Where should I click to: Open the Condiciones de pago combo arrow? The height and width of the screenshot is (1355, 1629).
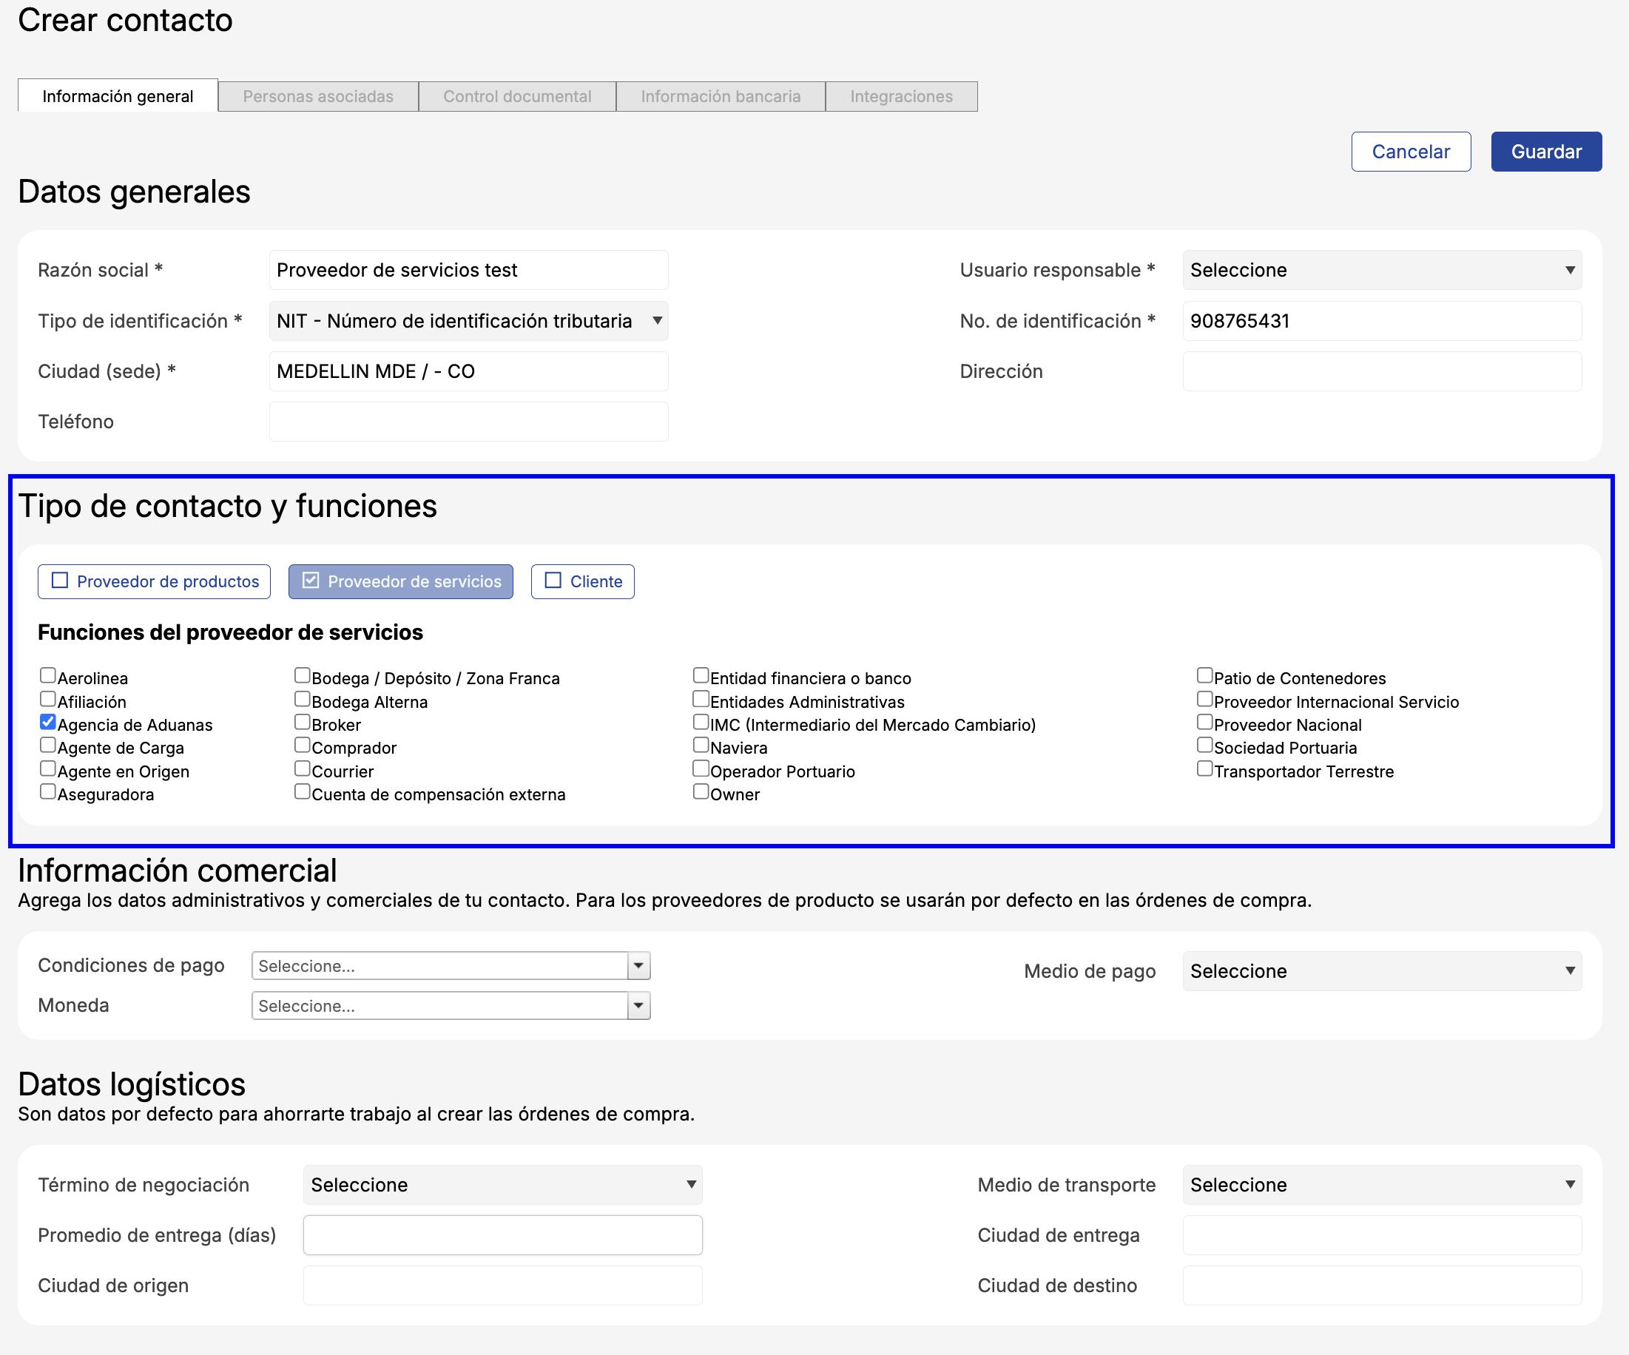(x=638, y=966)
